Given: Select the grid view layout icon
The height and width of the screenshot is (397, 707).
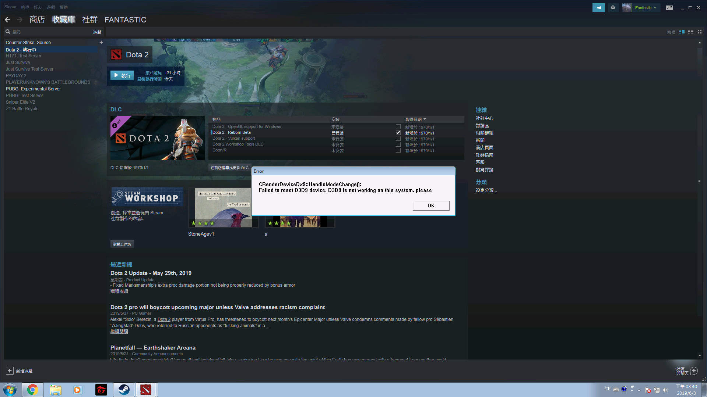Looking at the screenshot, I should pyautogui.click(x=700, y=32).
